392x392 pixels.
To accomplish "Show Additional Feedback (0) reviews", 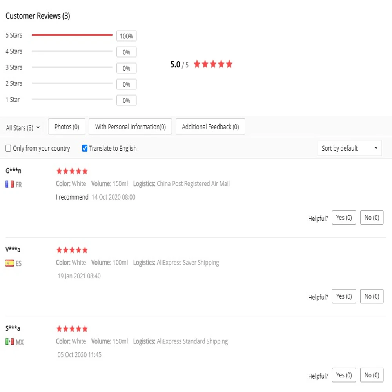I will coord(211,127).
